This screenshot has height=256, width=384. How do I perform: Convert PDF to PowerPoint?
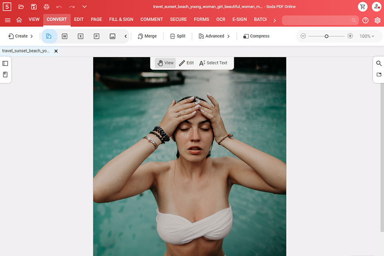pyautogui.click(x=96, y=36)
